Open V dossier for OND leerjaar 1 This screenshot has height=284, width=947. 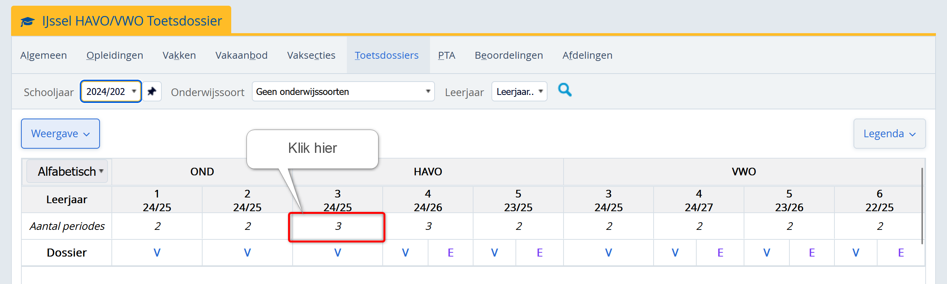(157, 253)
